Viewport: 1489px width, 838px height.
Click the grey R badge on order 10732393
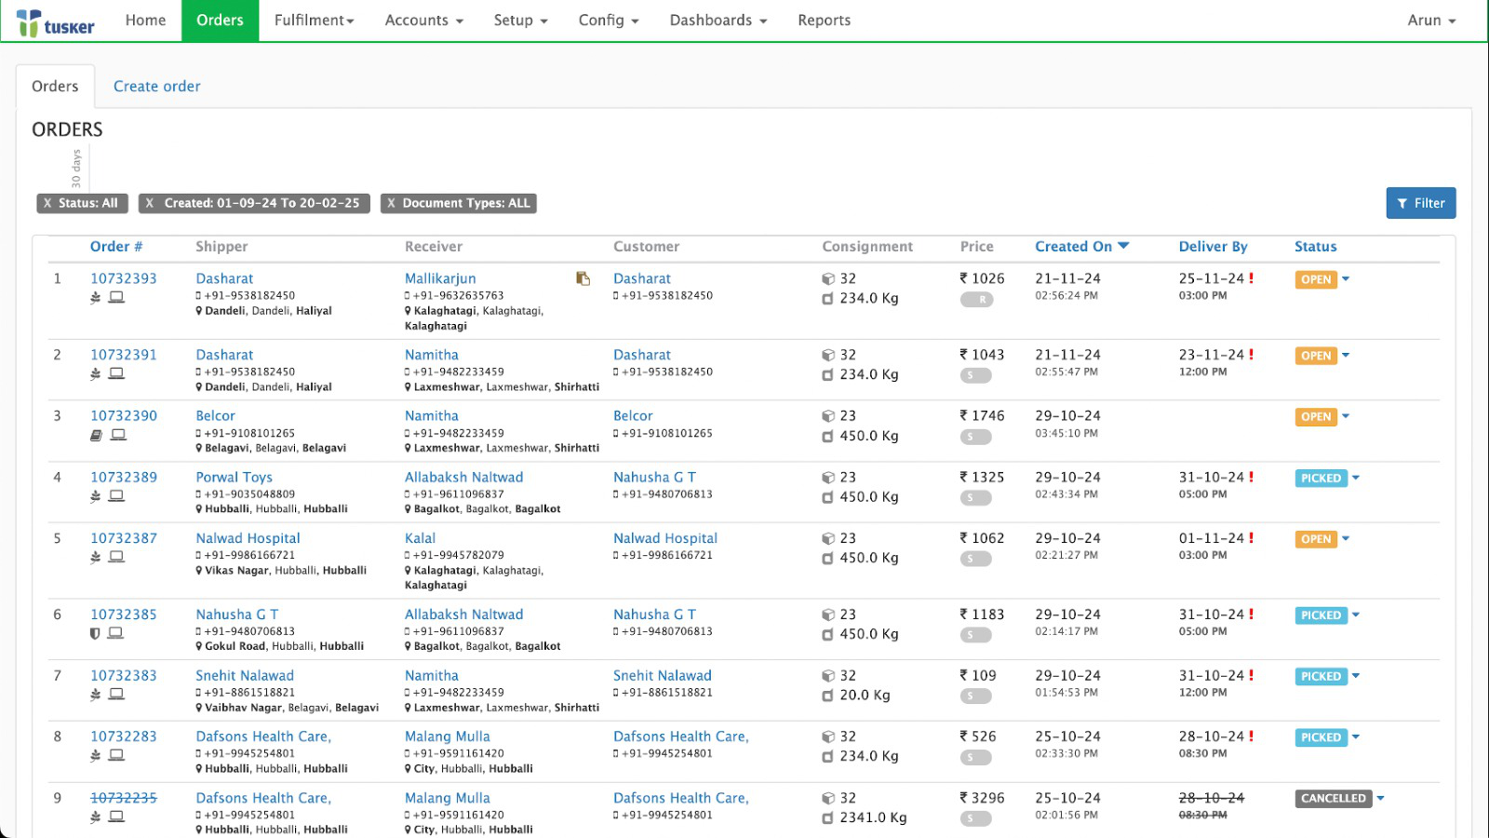pos(976,299)
